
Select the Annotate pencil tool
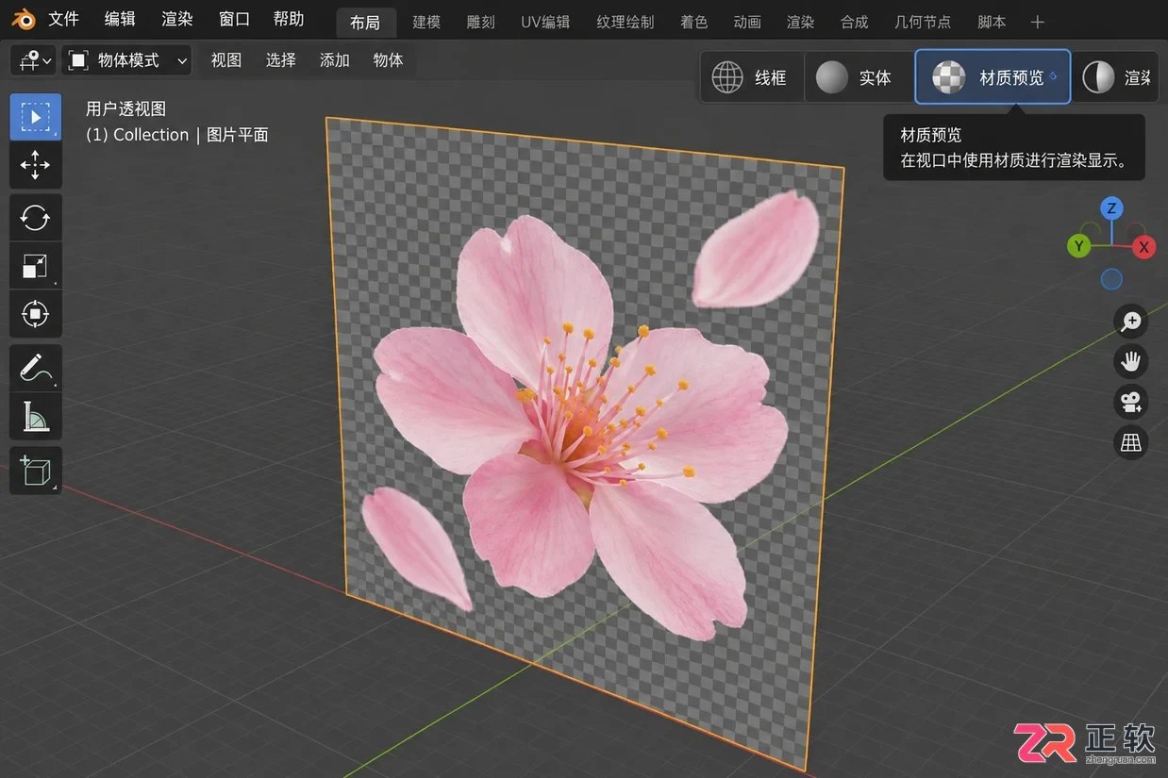[x=36, y=369]
